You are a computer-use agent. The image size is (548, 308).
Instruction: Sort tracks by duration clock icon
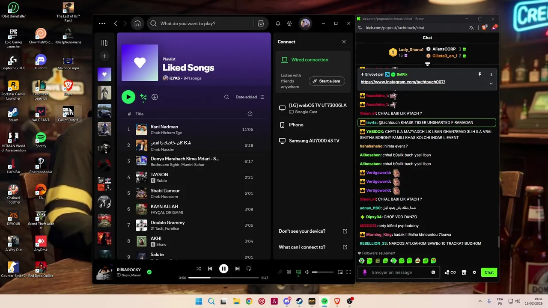(250, 114)
